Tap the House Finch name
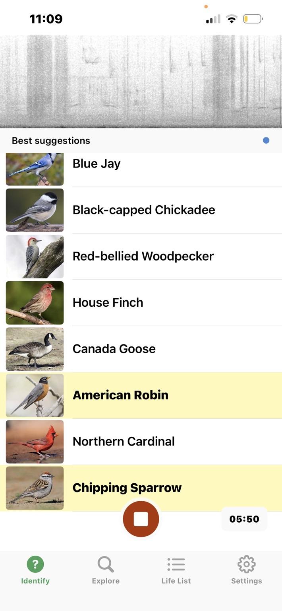 [x=108, y=302]
